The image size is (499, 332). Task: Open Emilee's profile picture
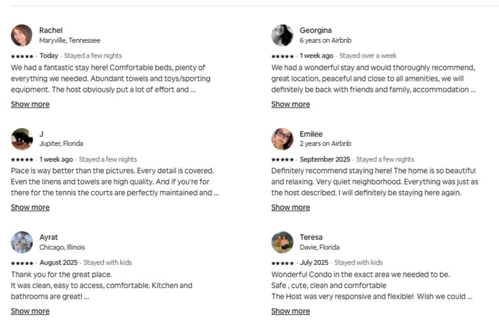coord(282,139)
